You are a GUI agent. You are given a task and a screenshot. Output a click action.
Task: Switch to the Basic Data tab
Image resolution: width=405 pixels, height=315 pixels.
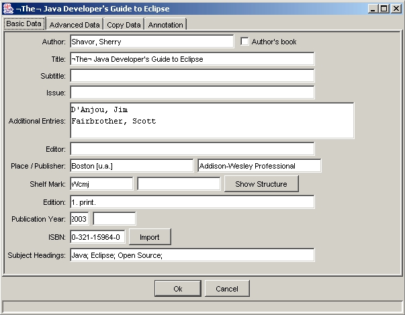(24, 24)
